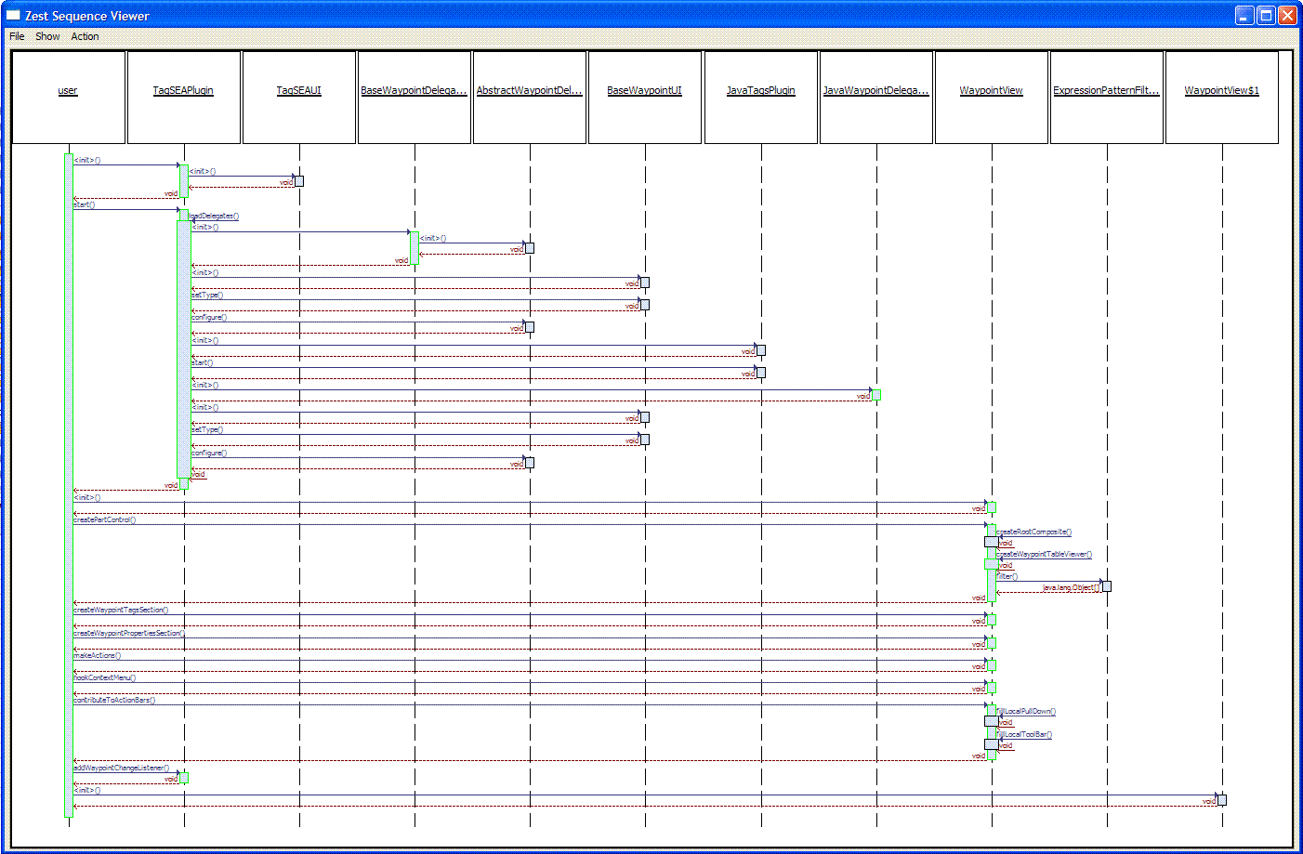
Task: Open the Show menu
Action: (47, 36)
